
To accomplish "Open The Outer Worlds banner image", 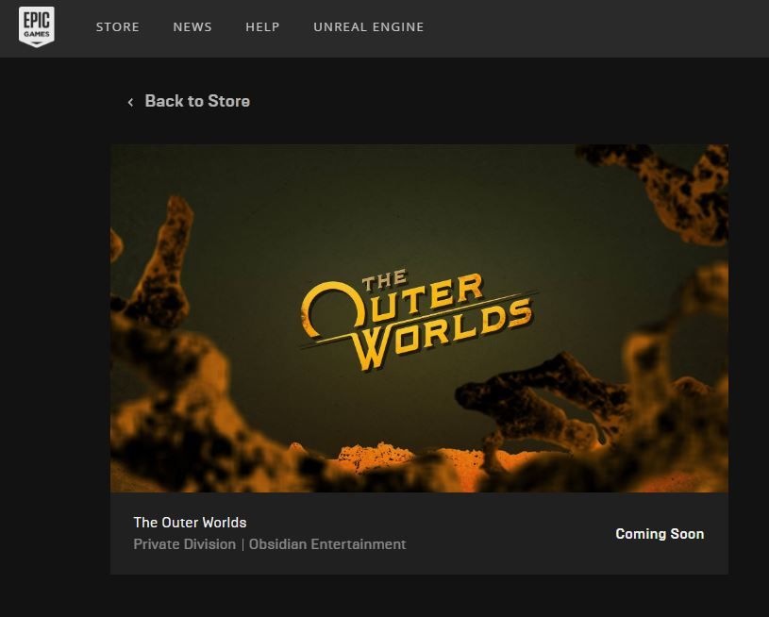I will [x=419, y=318].
